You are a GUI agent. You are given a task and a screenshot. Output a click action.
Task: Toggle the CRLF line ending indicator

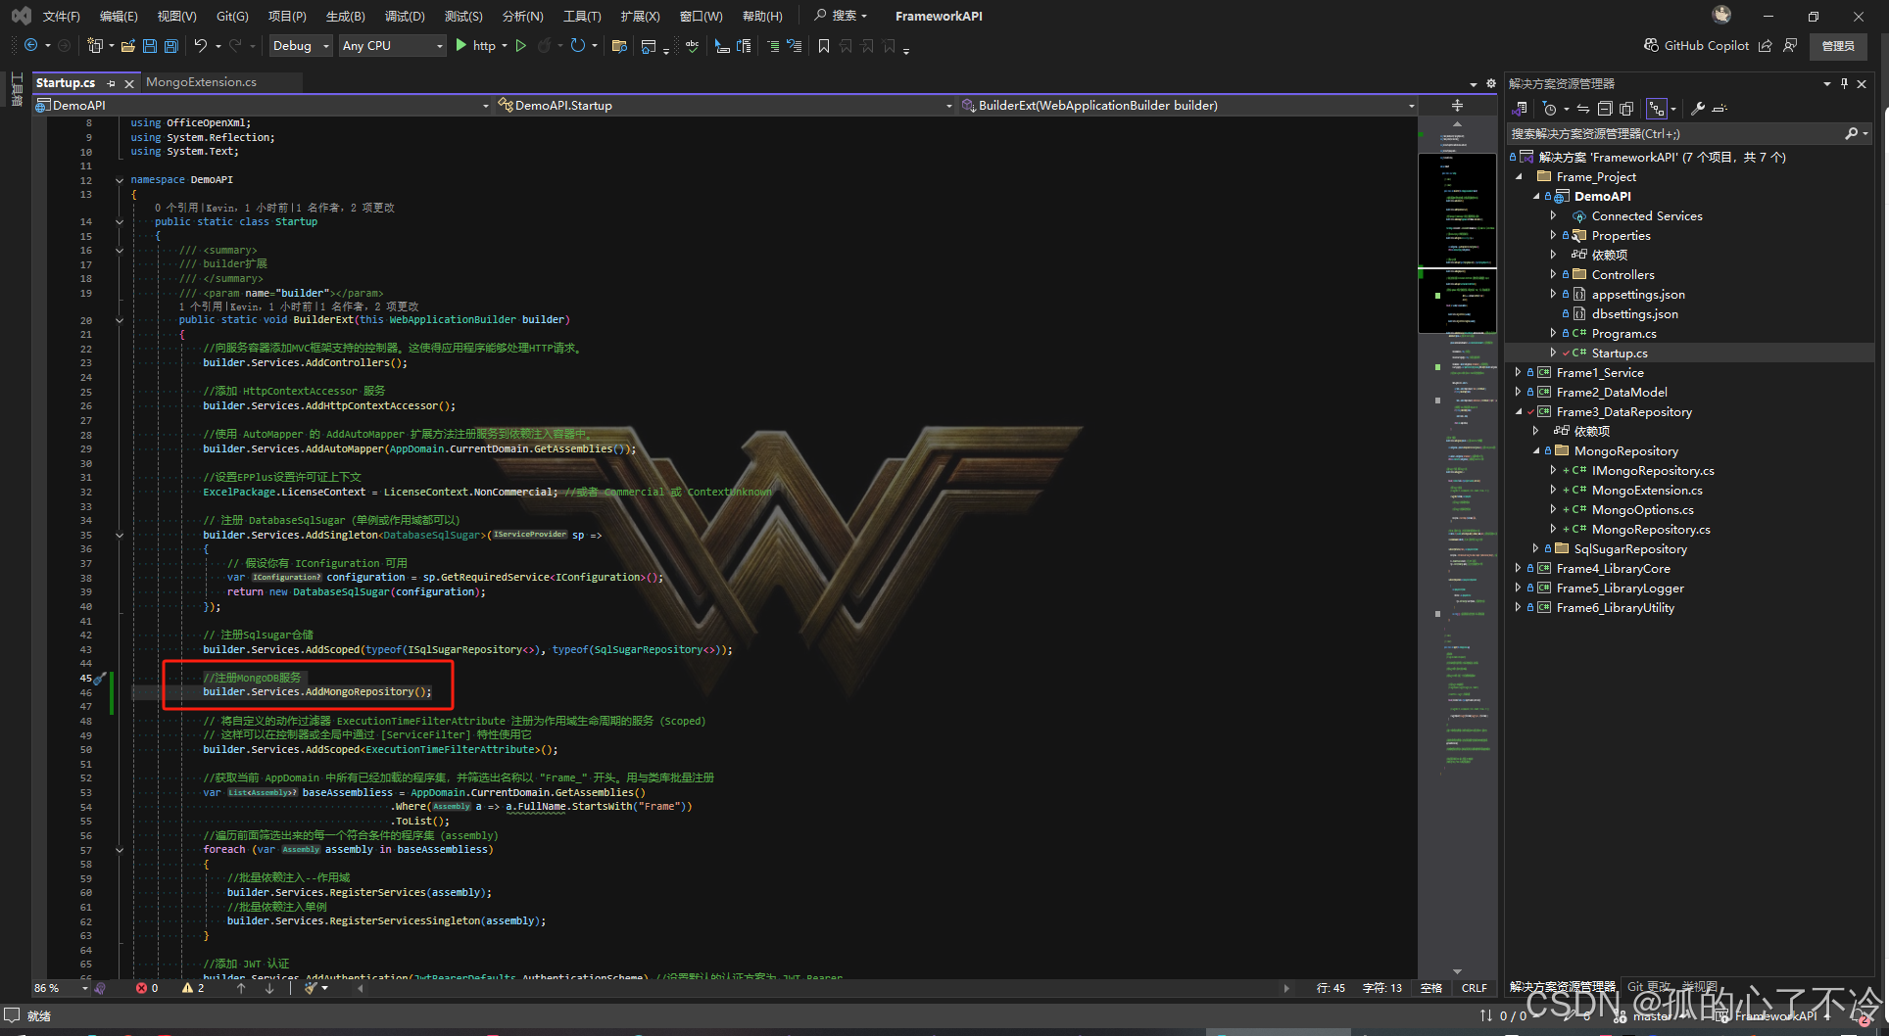click(1474, 988)
